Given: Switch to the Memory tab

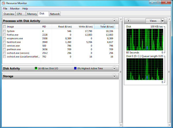Looking at the screenshot, I should (32, 14).
